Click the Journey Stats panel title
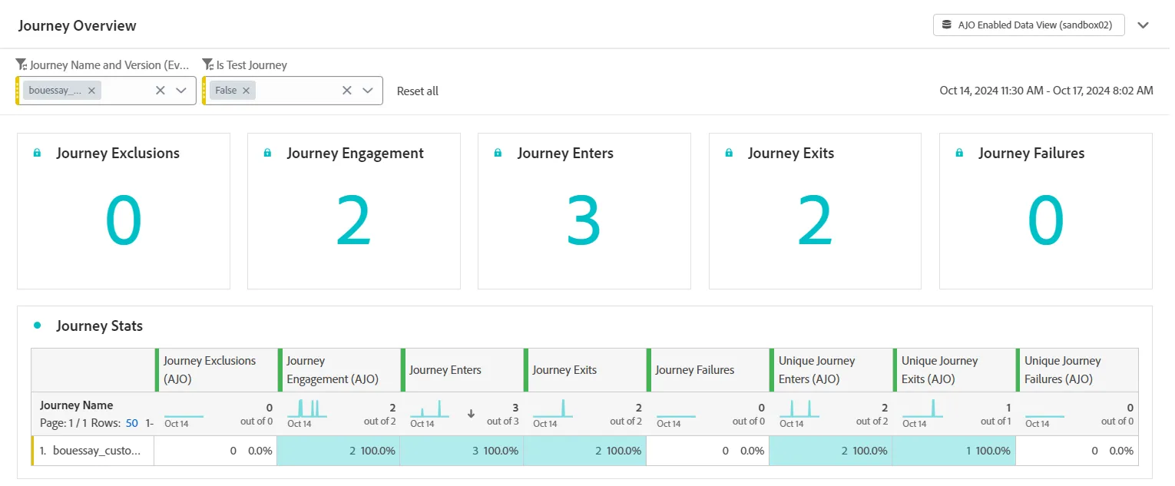The width and height of the screenshot is (1175, 486). (100, 326)
